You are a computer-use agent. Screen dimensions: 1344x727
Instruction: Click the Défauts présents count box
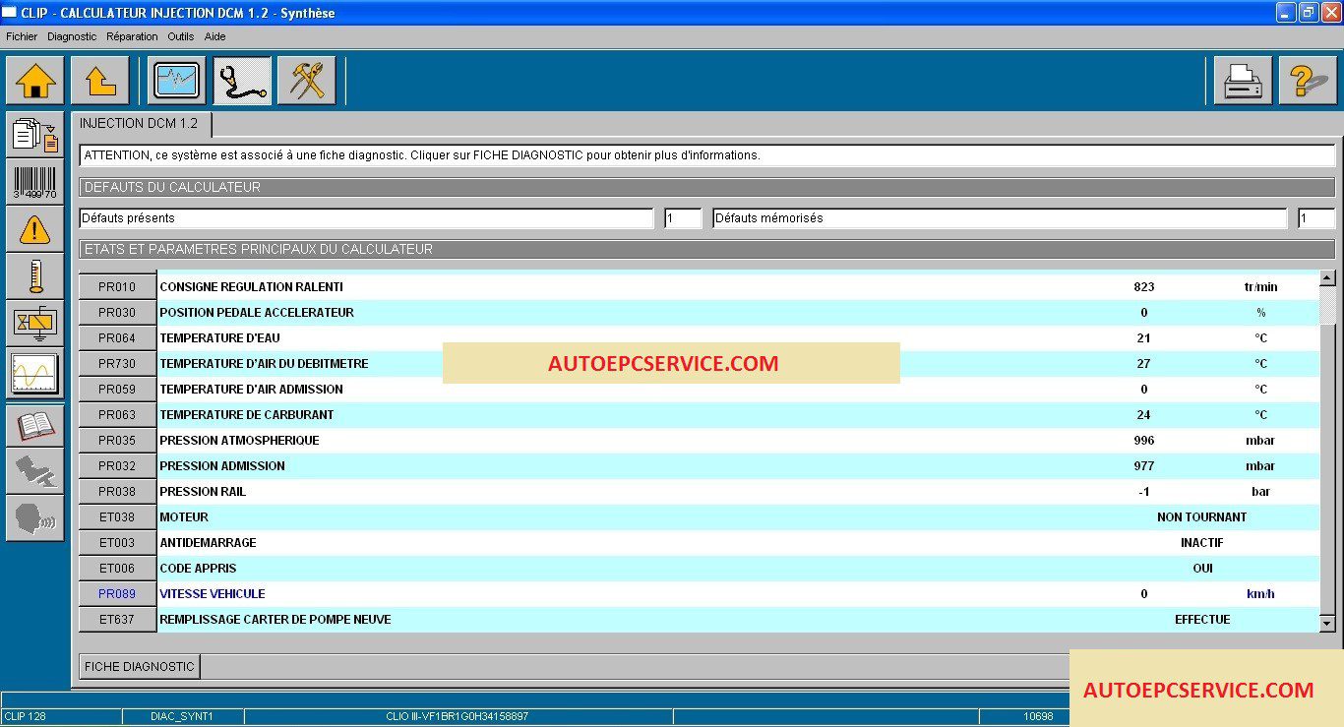point(683,218)
